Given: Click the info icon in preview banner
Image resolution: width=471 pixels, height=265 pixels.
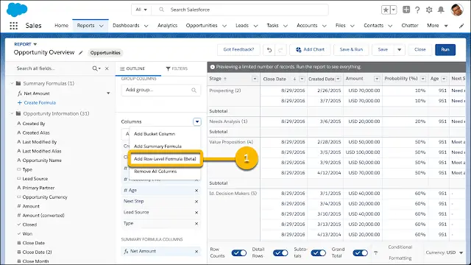Looking at the screenshot, I should click(x=213, y=67).
